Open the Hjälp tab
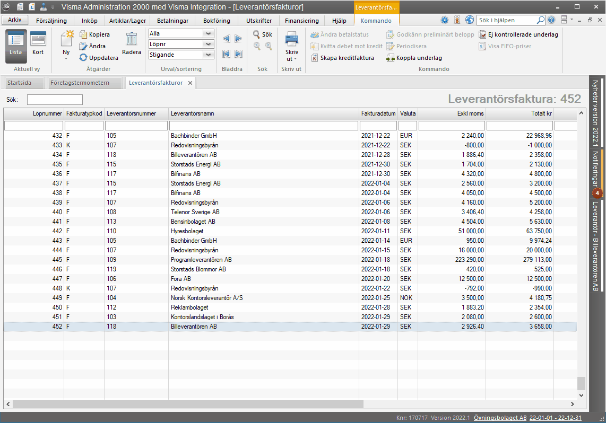606x423 pixels. [x=339, y=21]
